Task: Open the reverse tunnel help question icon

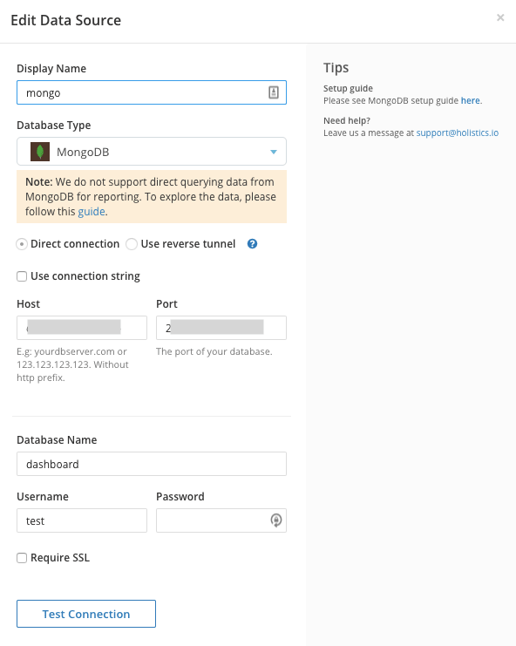Action: pos(252,244)
